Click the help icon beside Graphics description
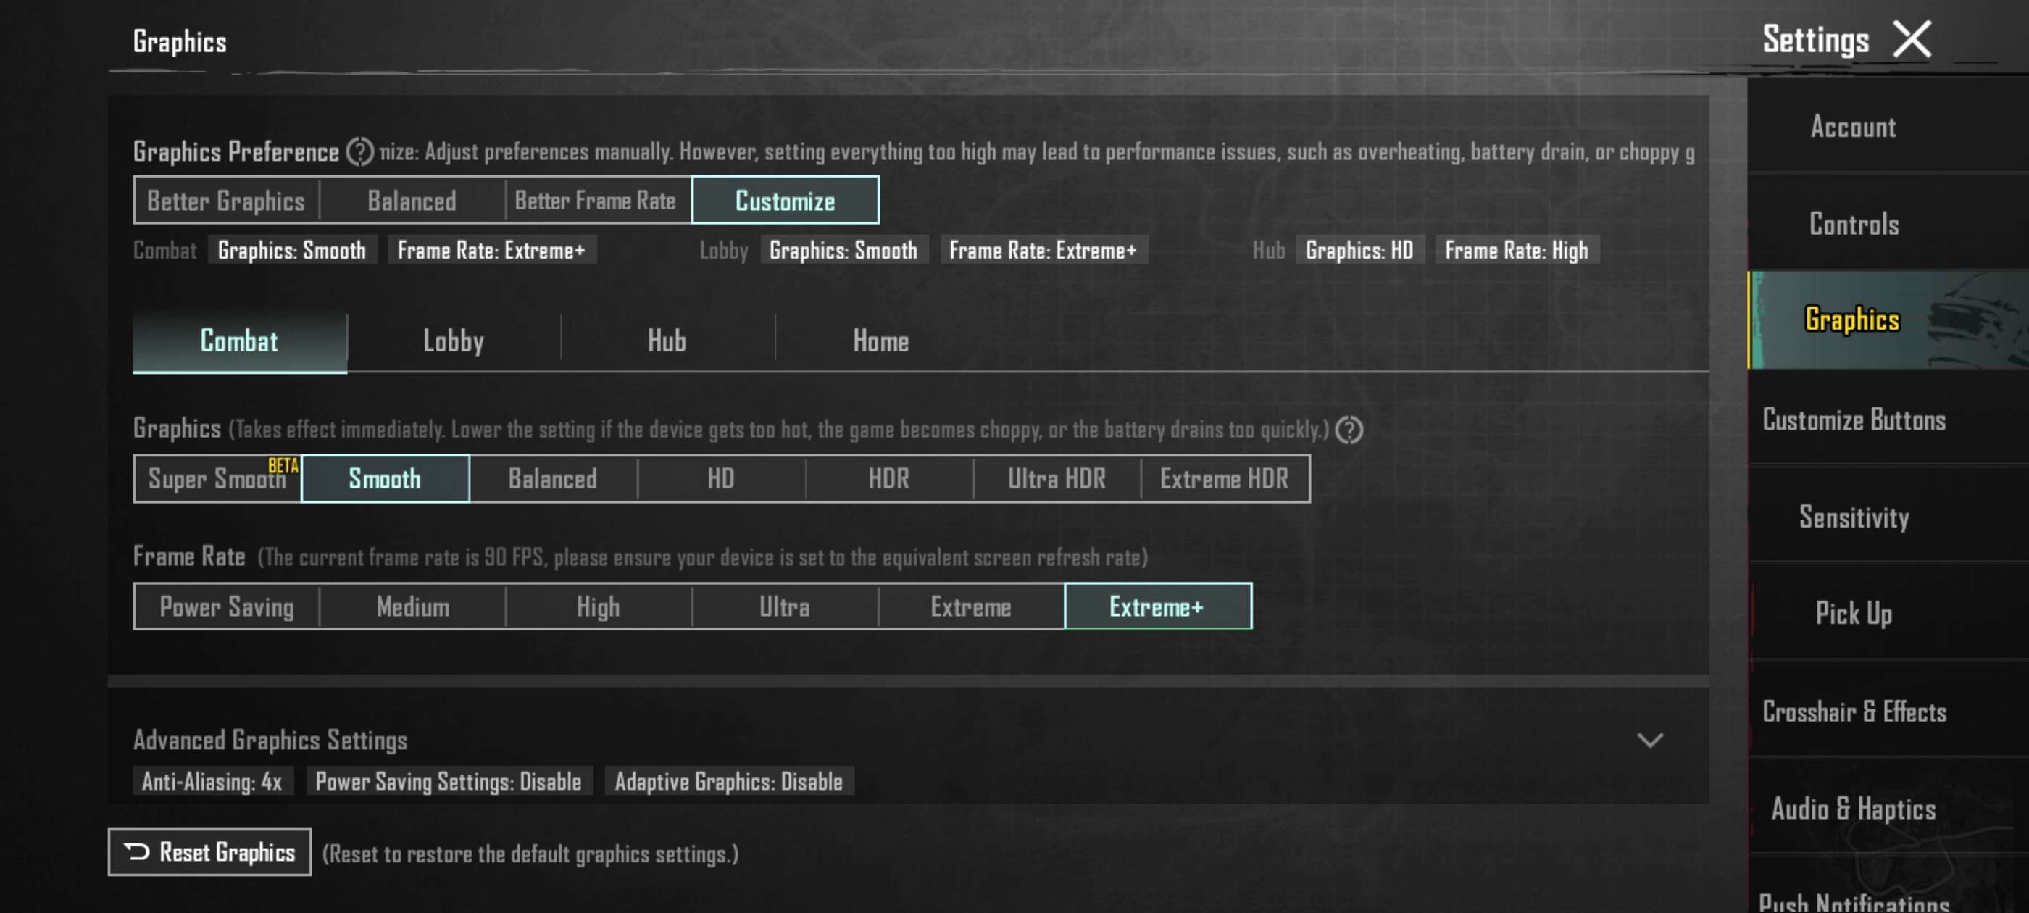Viewport: 2029px width, 913px height. point(1349,430)
